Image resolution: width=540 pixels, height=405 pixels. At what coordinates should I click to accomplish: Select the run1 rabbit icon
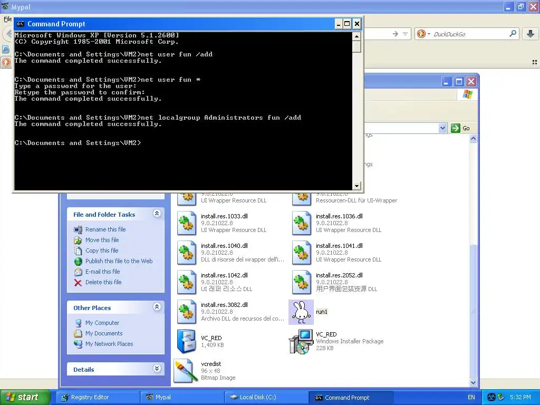click(x=301, y=312)
